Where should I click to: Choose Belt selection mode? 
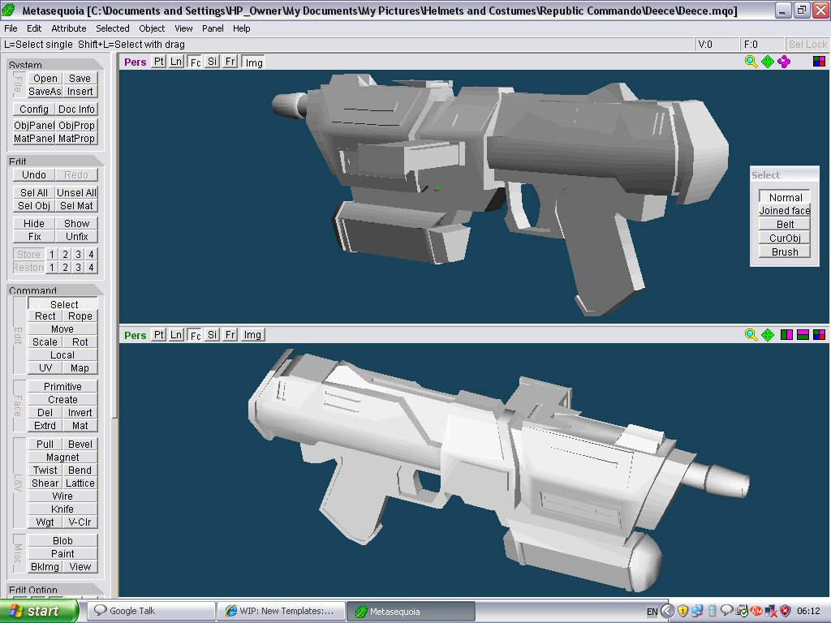coord(785,224)
